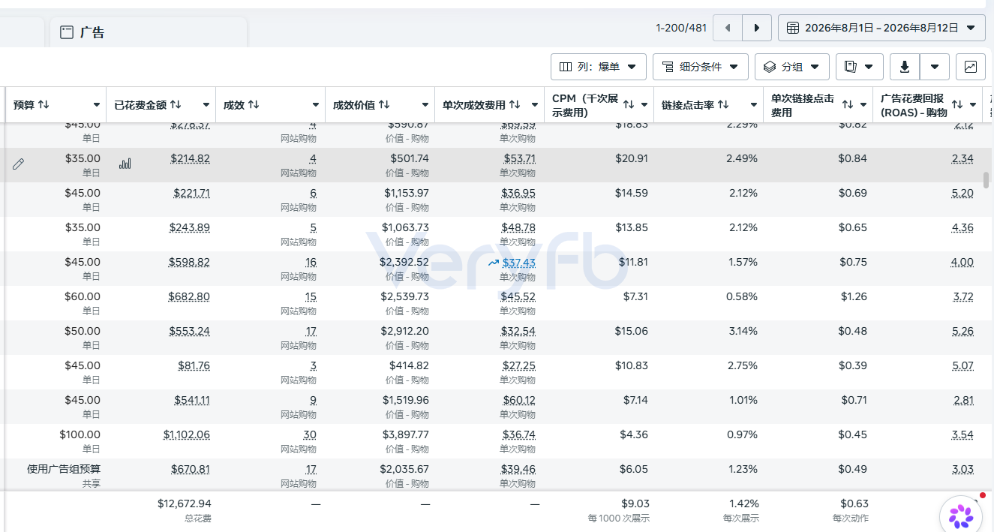Click the ROAS value link 5.26
Viewport: 994px width, 532px height.
[x=962, y=331]
